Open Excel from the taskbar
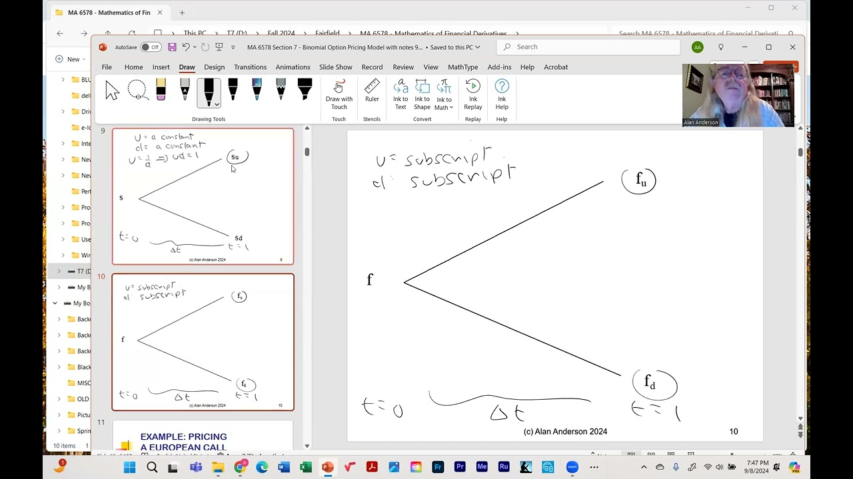The width and height of the screenshot is (853, 479). coord(306,467)
